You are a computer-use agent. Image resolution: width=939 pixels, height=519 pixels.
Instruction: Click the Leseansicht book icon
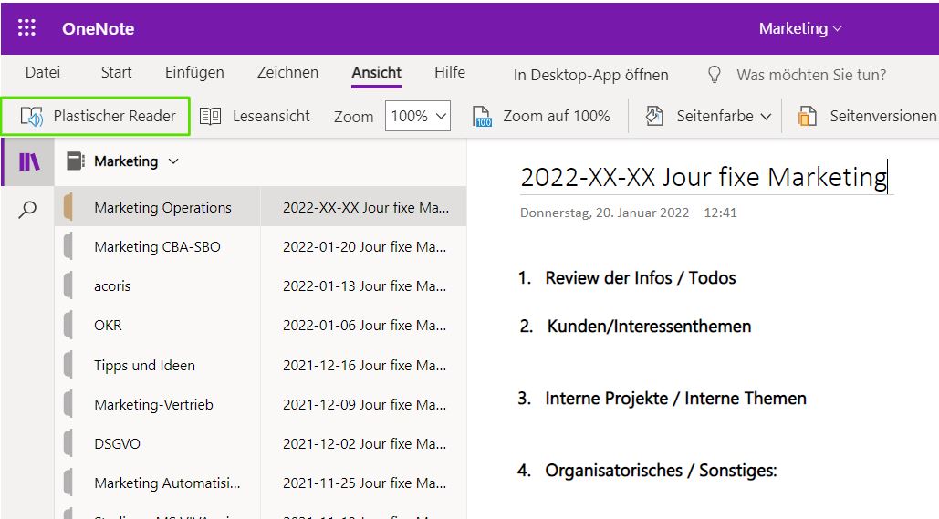click(210, 116)
